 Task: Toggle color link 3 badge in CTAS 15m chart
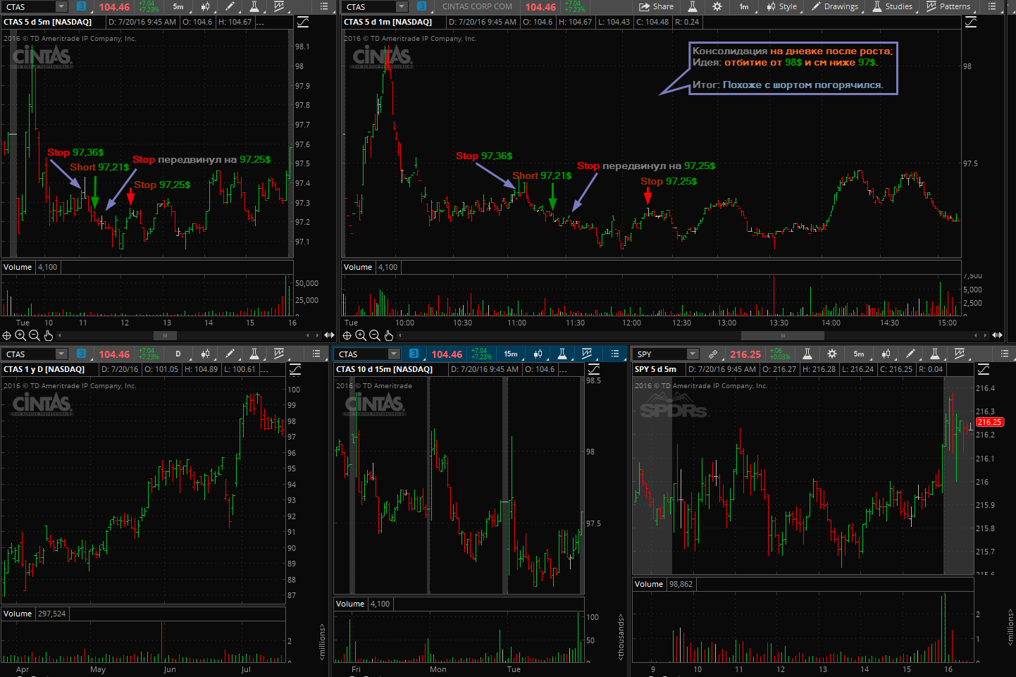pyautogui.click(x=414, y=354)
